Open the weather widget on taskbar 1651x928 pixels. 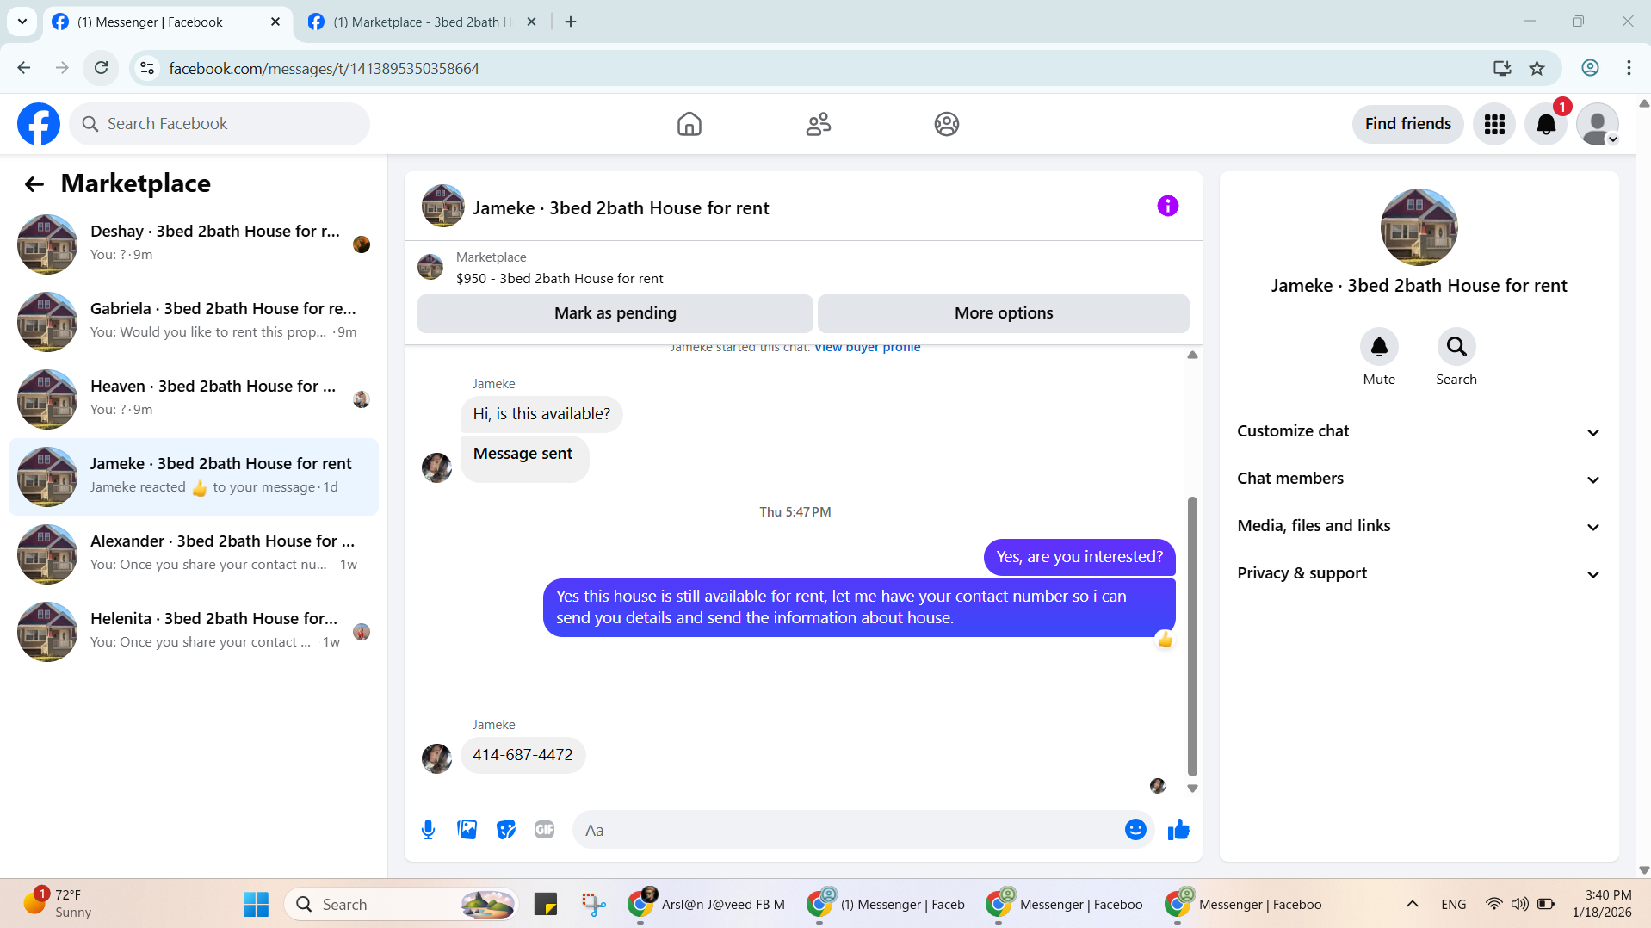point(57,904)
